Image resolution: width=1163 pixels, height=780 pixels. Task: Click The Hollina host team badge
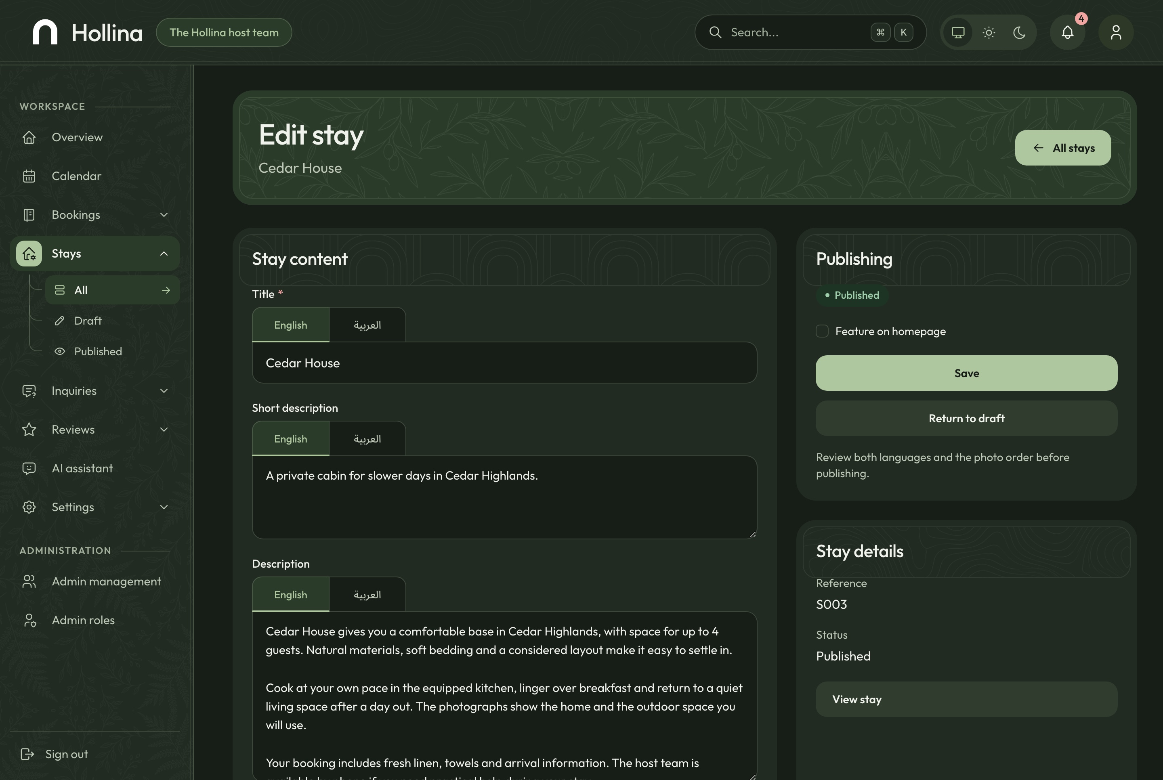224,32
